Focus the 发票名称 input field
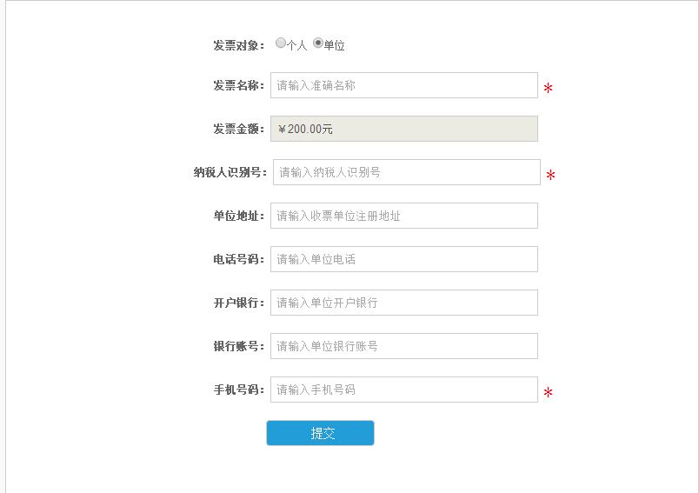 404,85
